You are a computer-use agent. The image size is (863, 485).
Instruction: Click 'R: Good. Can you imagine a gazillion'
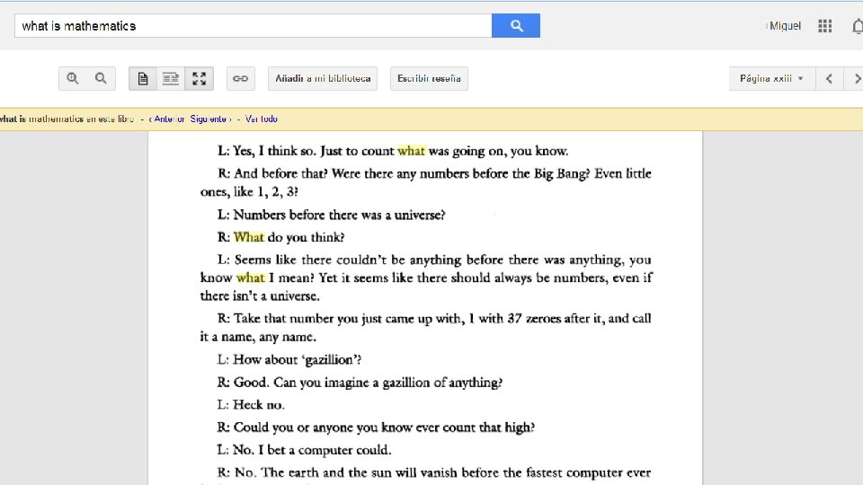pos(360,383)
